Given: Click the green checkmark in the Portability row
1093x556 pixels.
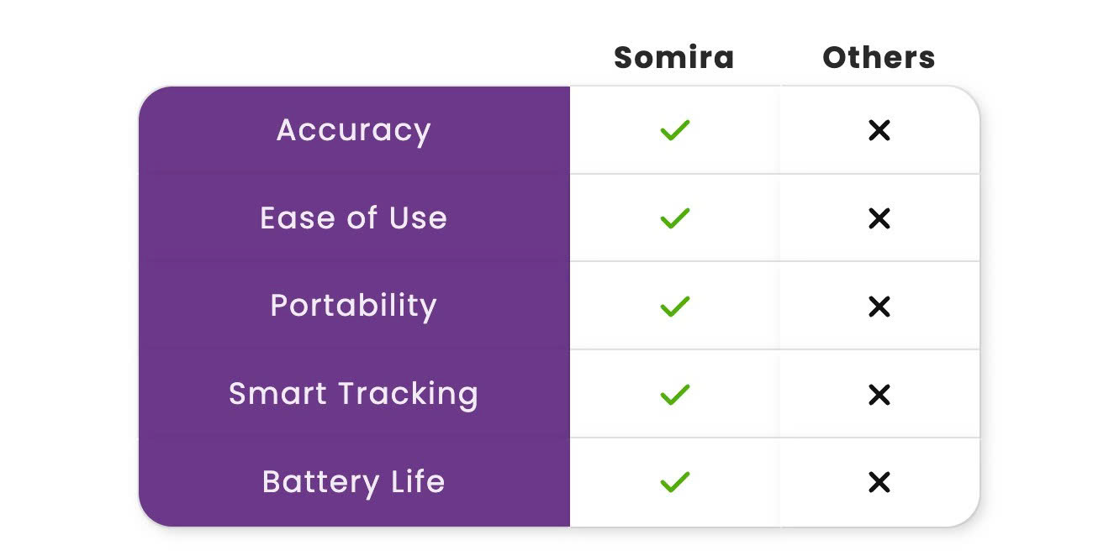Looking at the screenshot, I should point(674,306).
